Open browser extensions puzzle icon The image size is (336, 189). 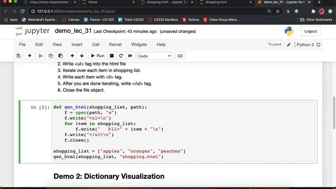coord(313,12)
